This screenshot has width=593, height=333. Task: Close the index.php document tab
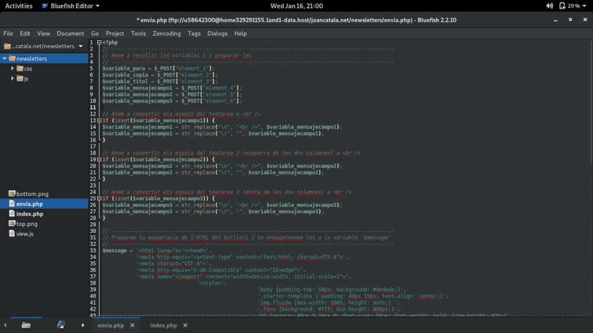[185, 325]
